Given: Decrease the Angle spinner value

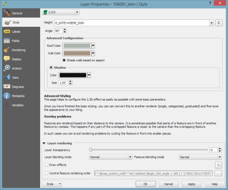Looking at the screenshot, I should pos(65,32).
